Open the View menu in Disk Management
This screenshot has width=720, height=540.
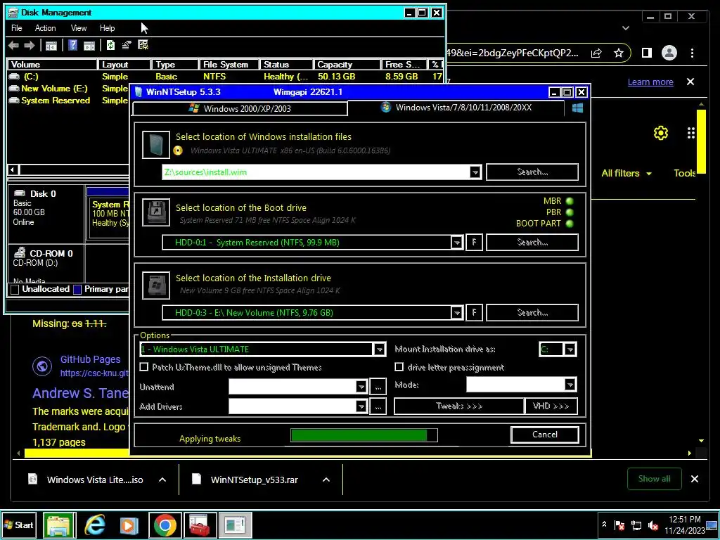pyautogui.click(x=79, y=28)
